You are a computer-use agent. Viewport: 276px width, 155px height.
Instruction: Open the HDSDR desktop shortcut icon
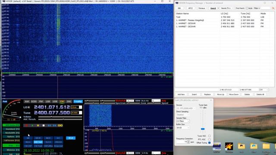216,147
